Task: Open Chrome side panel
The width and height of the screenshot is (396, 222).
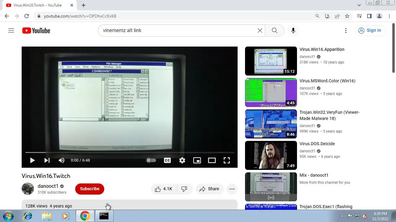Action: tap(369, 16)
